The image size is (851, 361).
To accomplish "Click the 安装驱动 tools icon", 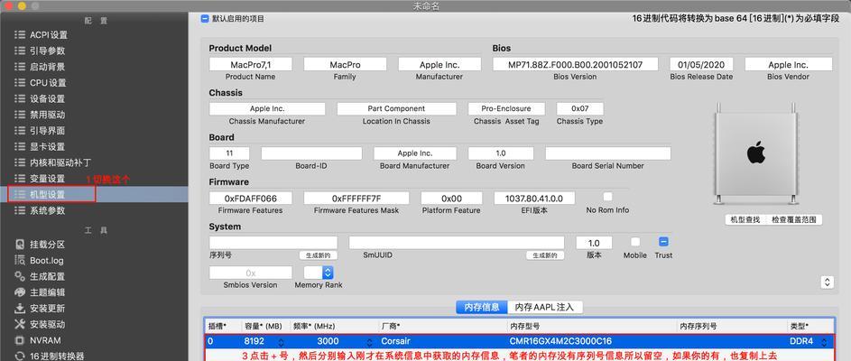I will click(20, 324).
